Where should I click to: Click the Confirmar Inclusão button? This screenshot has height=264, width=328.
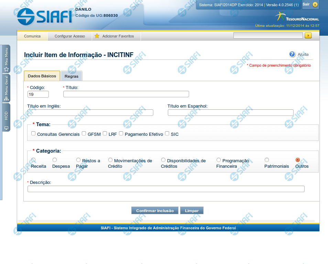tap(155, 211)
